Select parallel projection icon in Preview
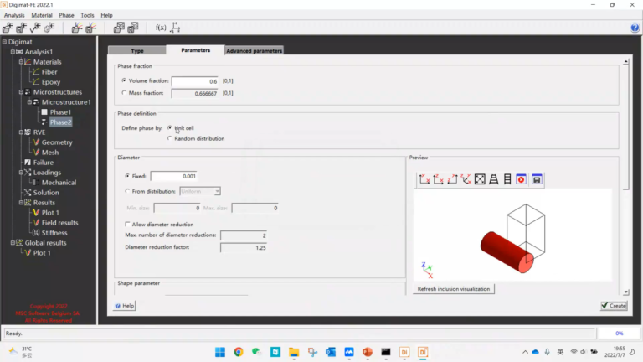 pos(507,179)
